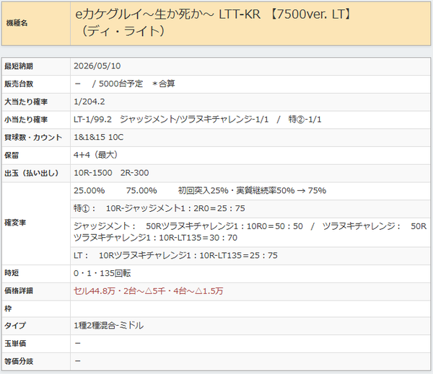This screenshot has height=374, width=433.
Task: Select the '1種2種混合-ミドル' type value
Action: coord(109,326)
